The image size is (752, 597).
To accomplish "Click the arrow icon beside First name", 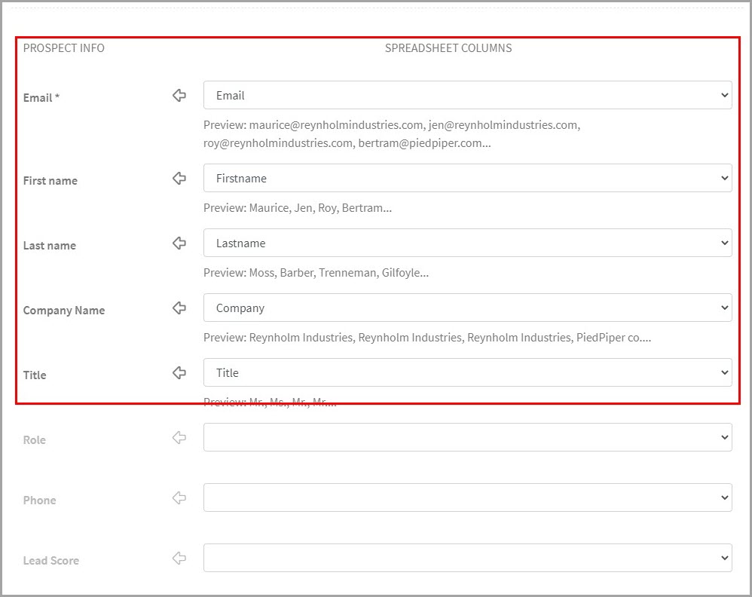I will click(x=179, y=179).
